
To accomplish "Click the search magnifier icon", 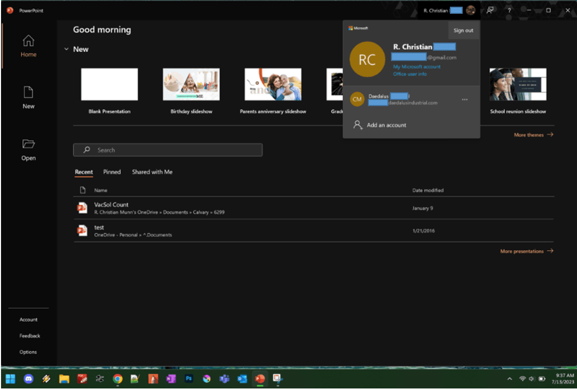I will tap(87, 150).
